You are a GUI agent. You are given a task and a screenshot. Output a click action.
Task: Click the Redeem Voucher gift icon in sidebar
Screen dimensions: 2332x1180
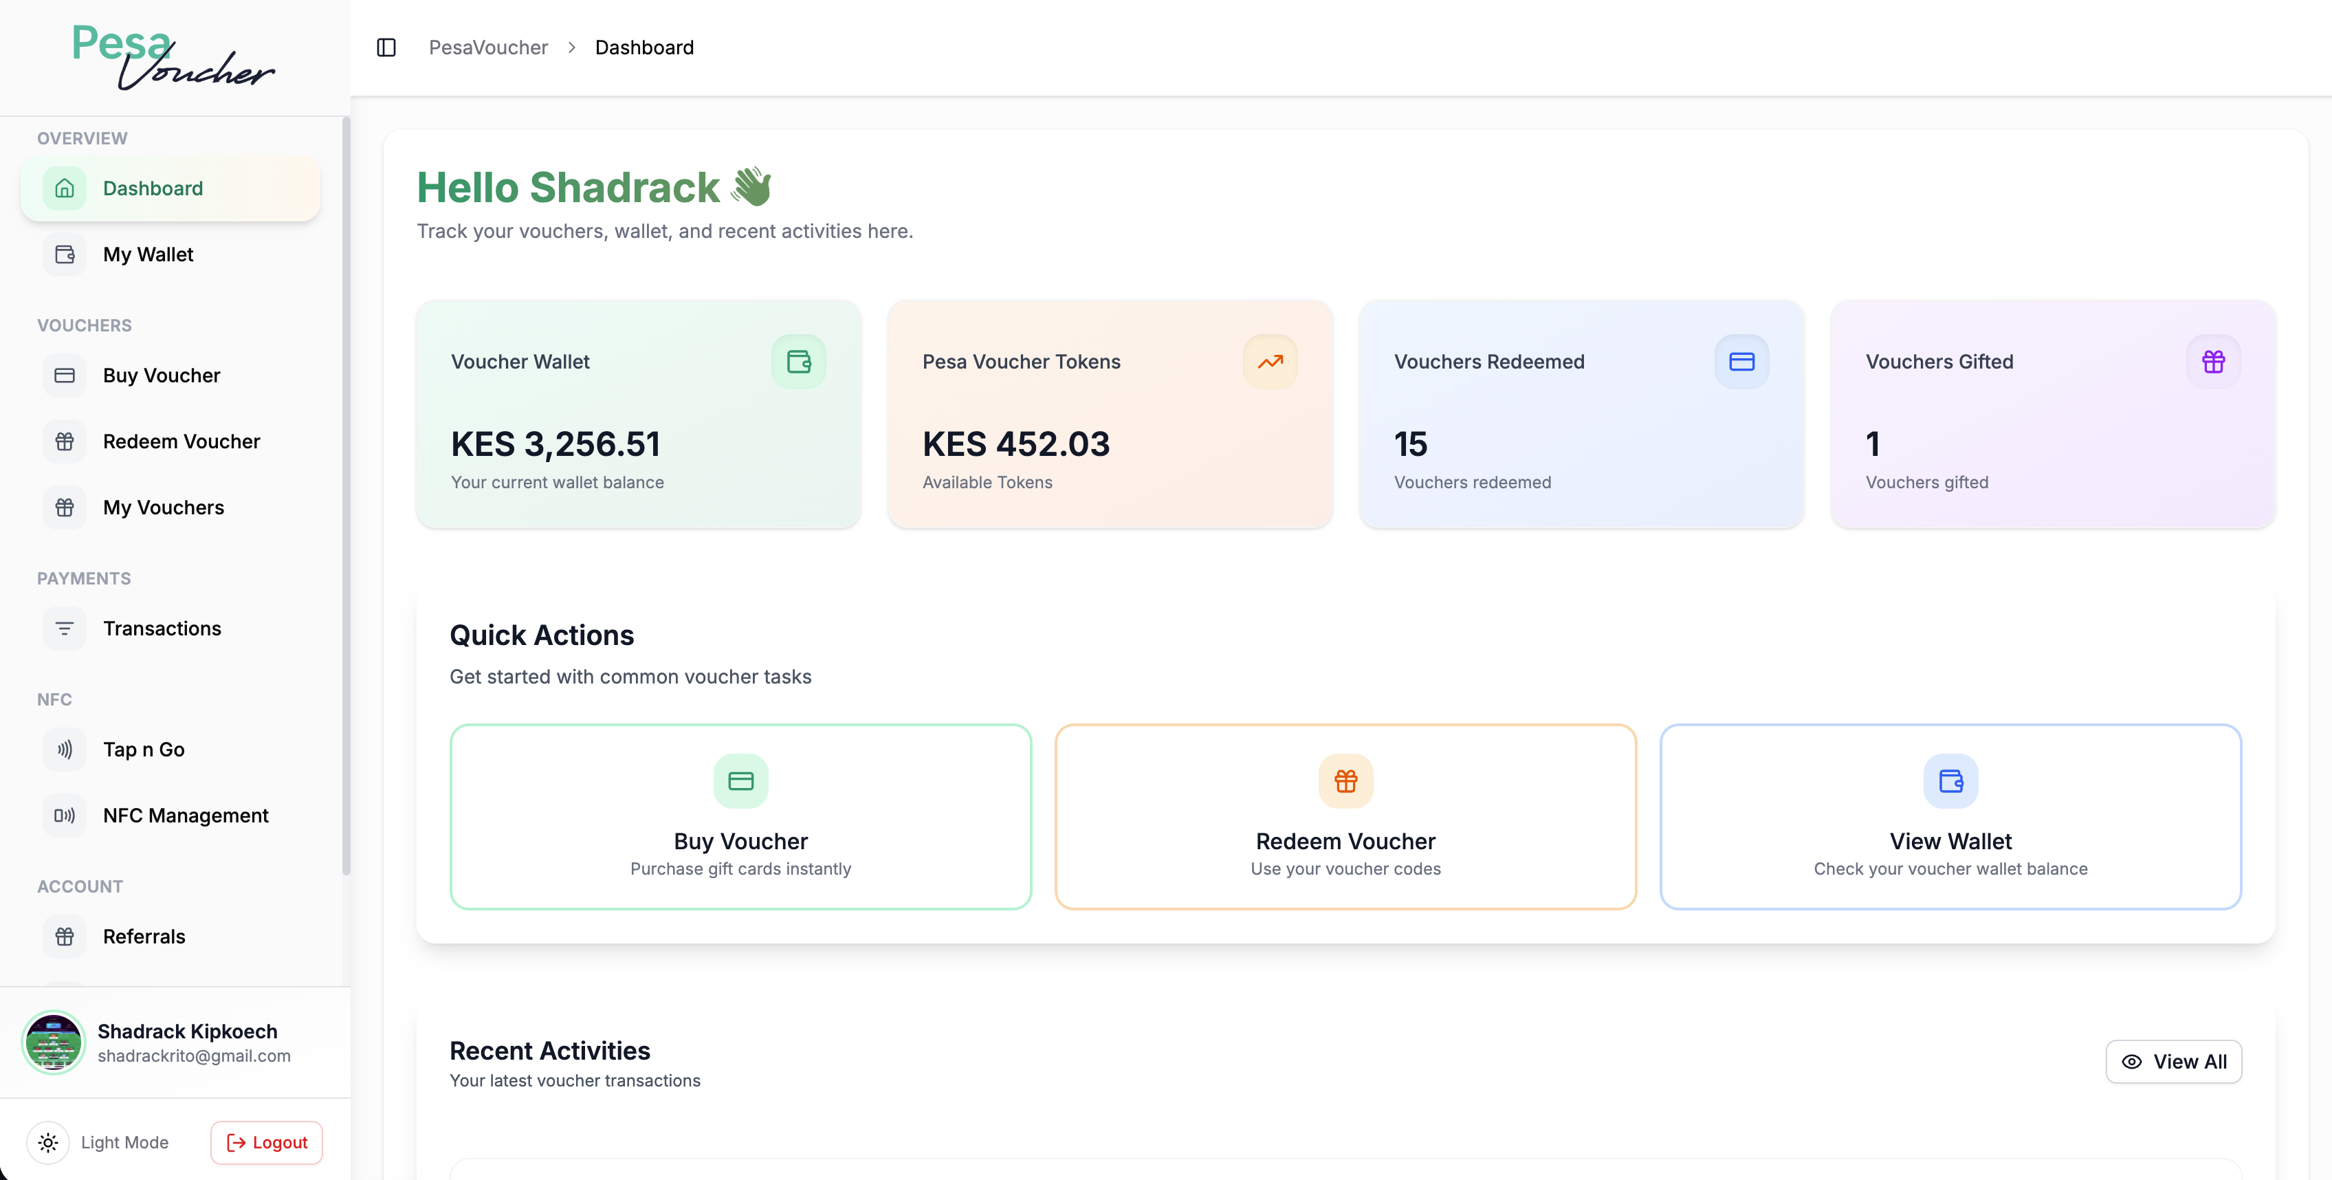[64, 441]
